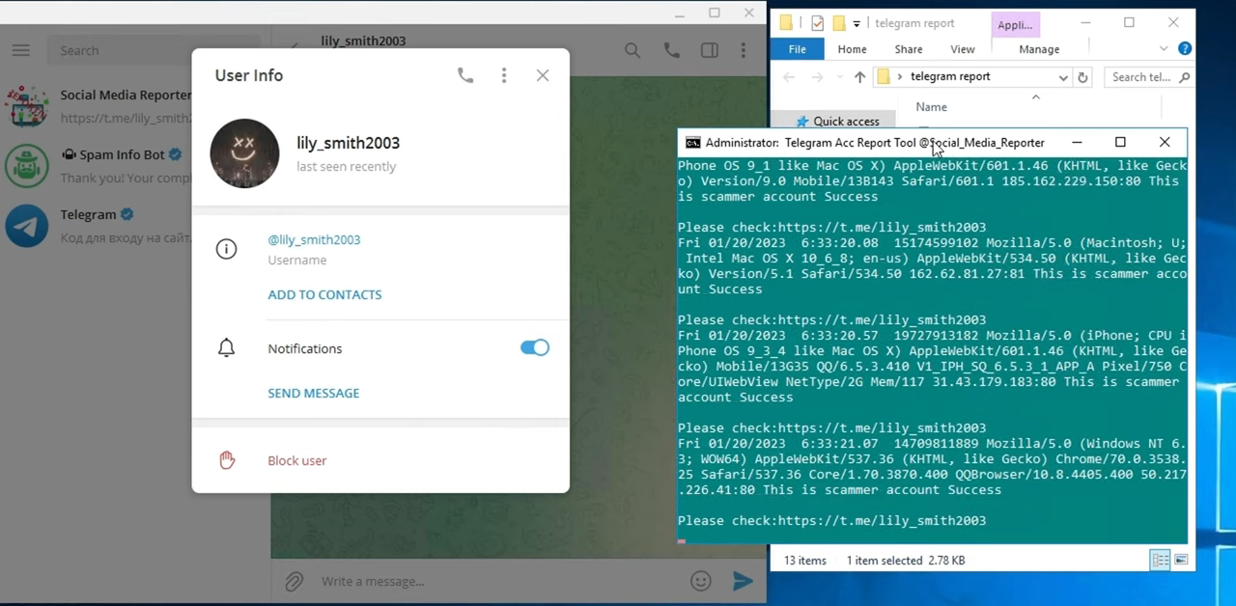Toggle the Notifications switch

pos(535,347)
